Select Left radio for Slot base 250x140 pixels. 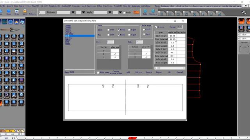pyautogui.click(x=109, y=30)
